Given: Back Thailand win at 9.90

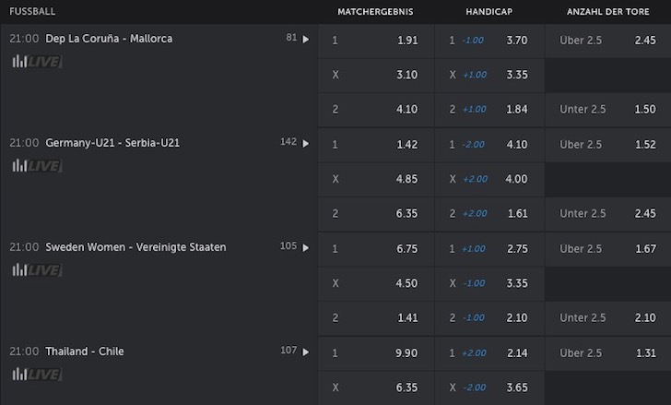Looking at the screenshot, I should [x=376, y=353].
